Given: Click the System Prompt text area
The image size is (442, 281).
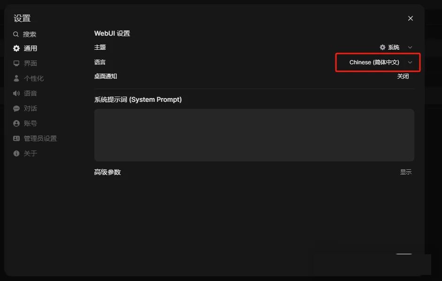Looking at the screenshot, I should (254, 135).
